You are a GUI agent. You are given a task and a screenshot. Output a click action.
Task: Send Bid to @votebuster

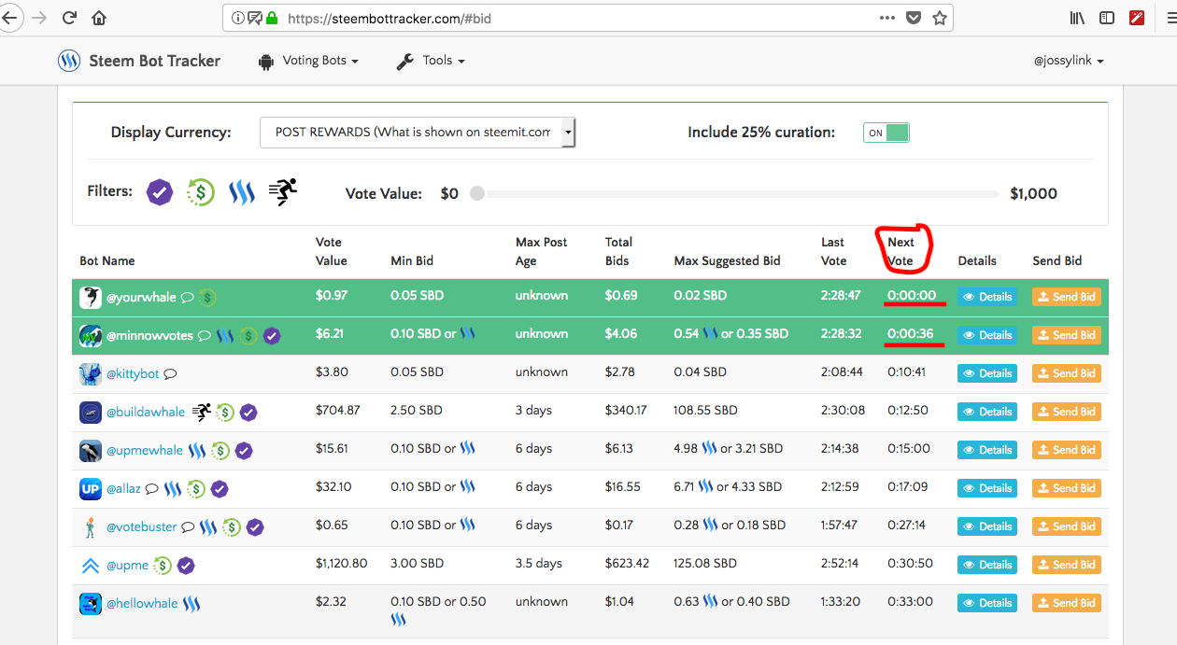click(x=1067, y=526)
